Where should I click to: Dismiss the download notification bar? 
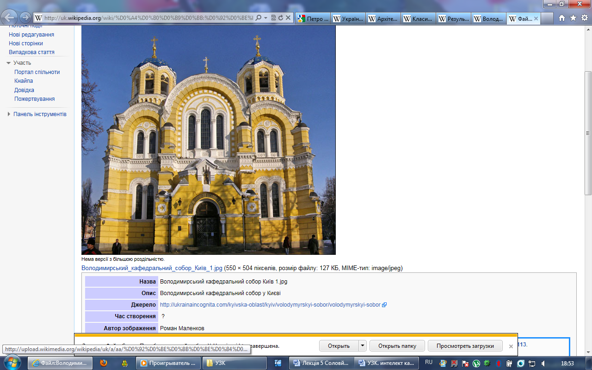click(x=511, y=346)
